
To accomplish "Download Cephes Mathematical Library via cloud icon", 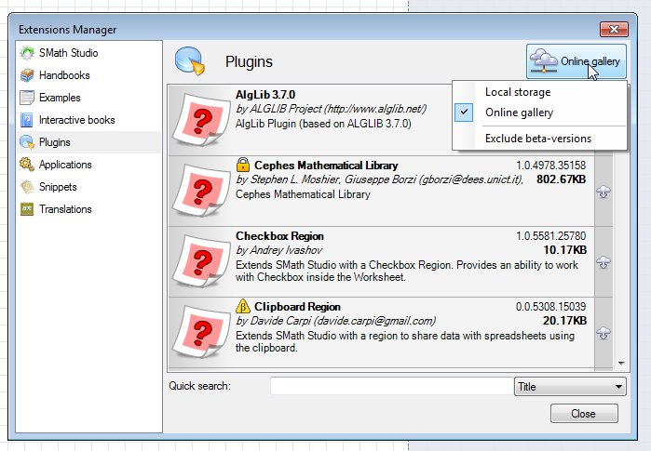I will pyautogui.click(x=604, y=191).
